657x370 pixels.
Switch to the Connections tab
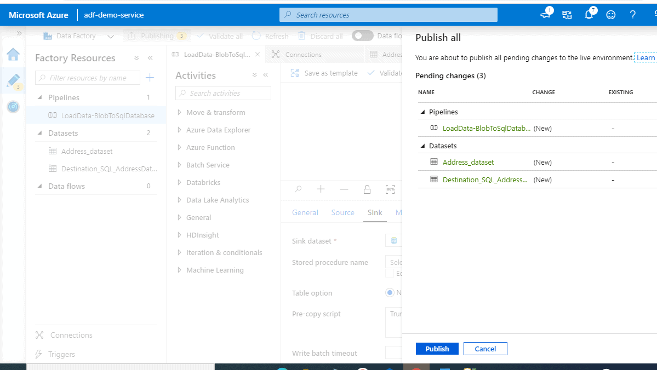pos(303,55)
